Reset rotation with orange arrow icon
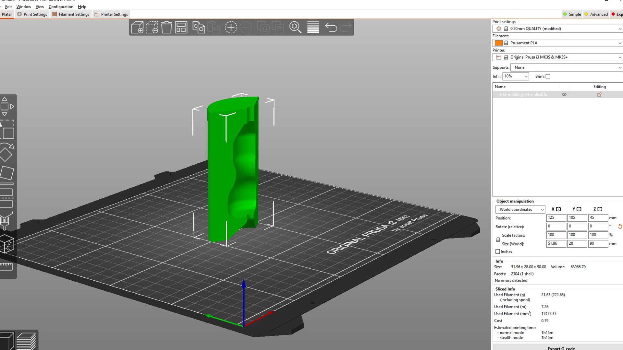This screenshot has width=623, height=350. (620, 227)
